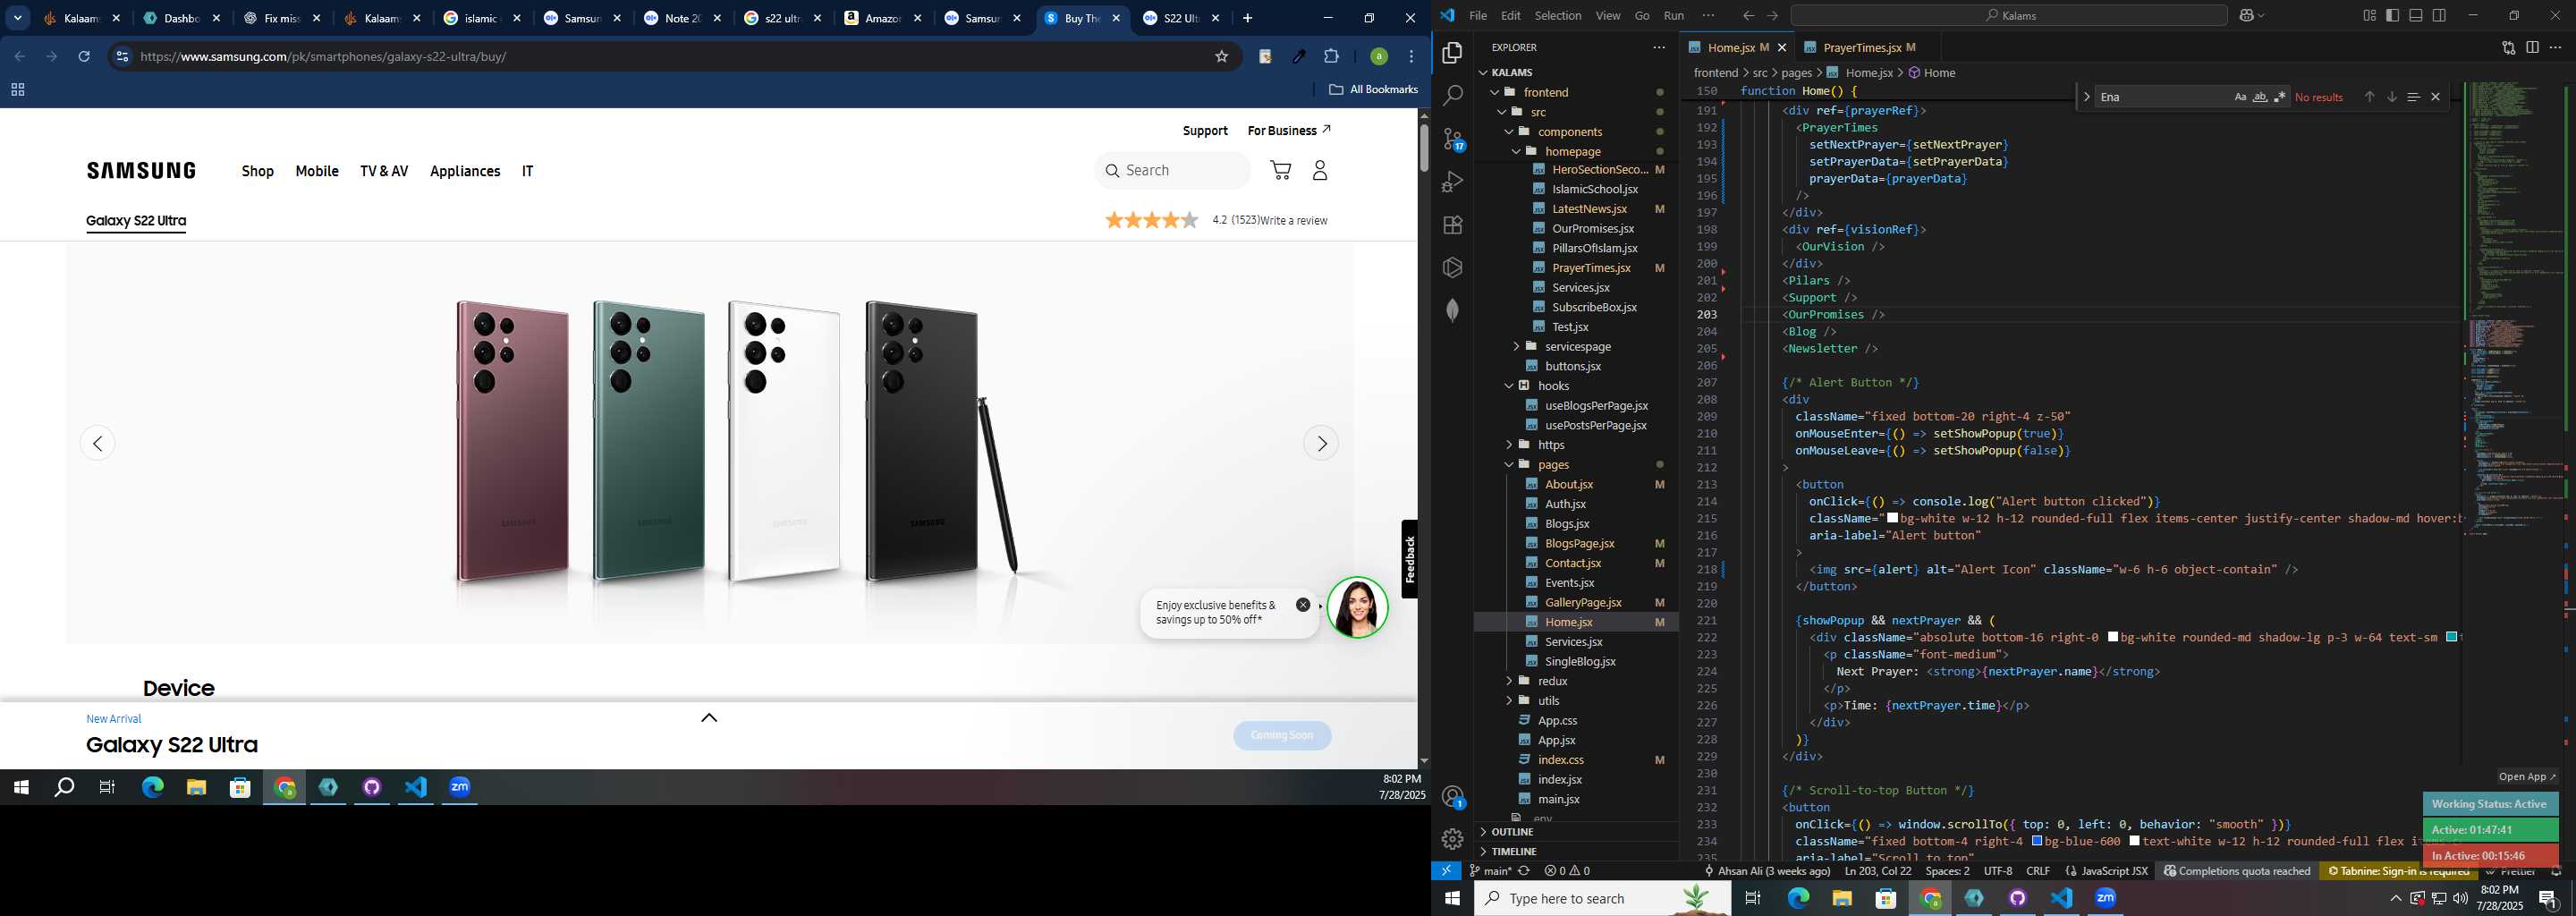The image size is (2576, 916).
Task: Open Explorer views and more actions menu
Action: (x=1659, y=47)
